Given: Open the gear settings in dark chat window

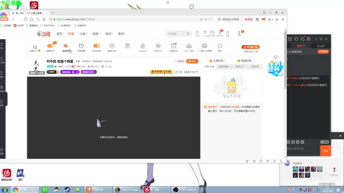Looking at the screenshot, I should [309, 39].
